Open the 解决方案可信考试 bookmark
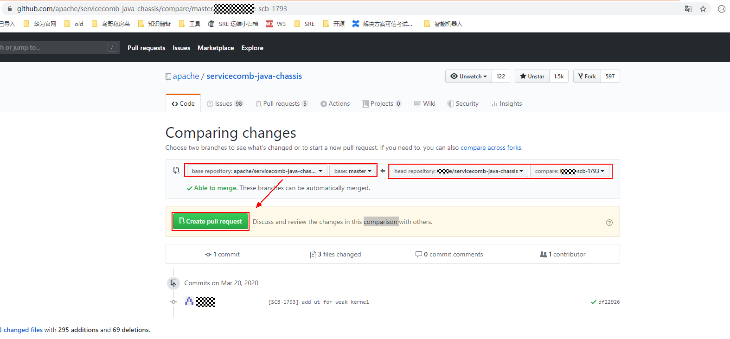 click(382, 24)
